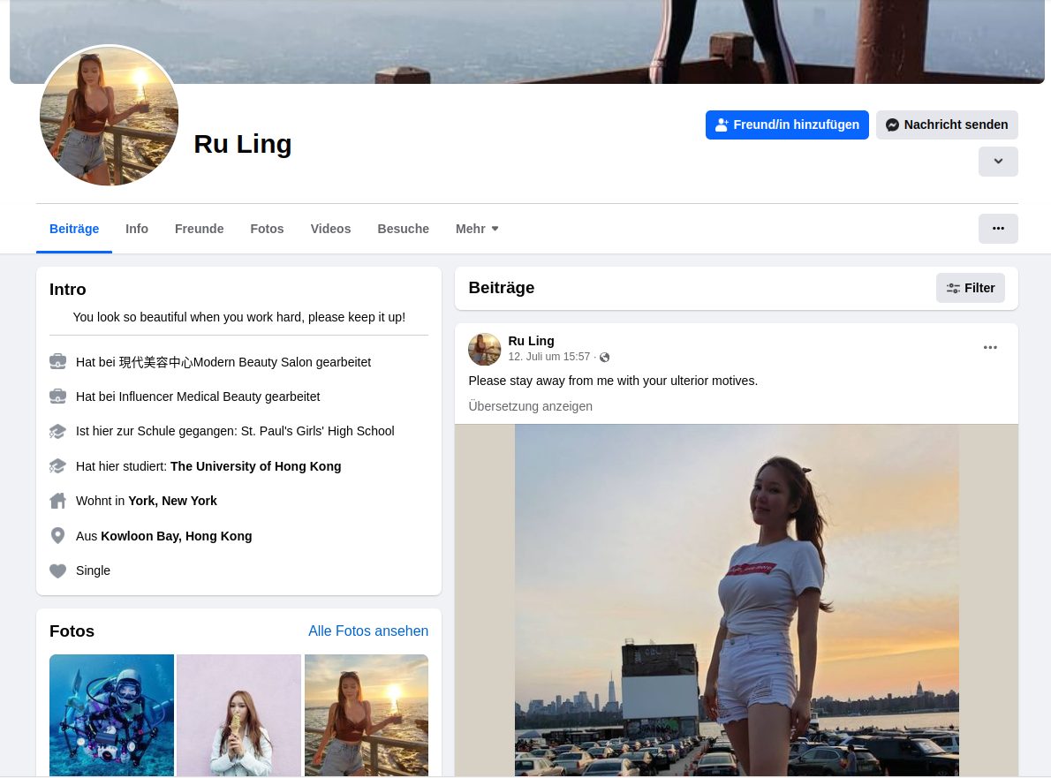
Task: Click the globe privacy icon on the post
Action: coord(605,357)
